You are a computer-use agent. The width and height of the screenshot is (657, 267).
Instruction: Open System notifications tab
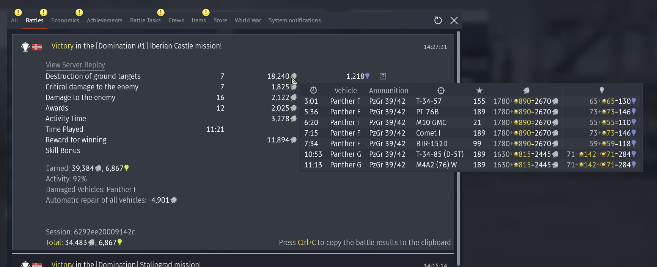coord(295,20)
